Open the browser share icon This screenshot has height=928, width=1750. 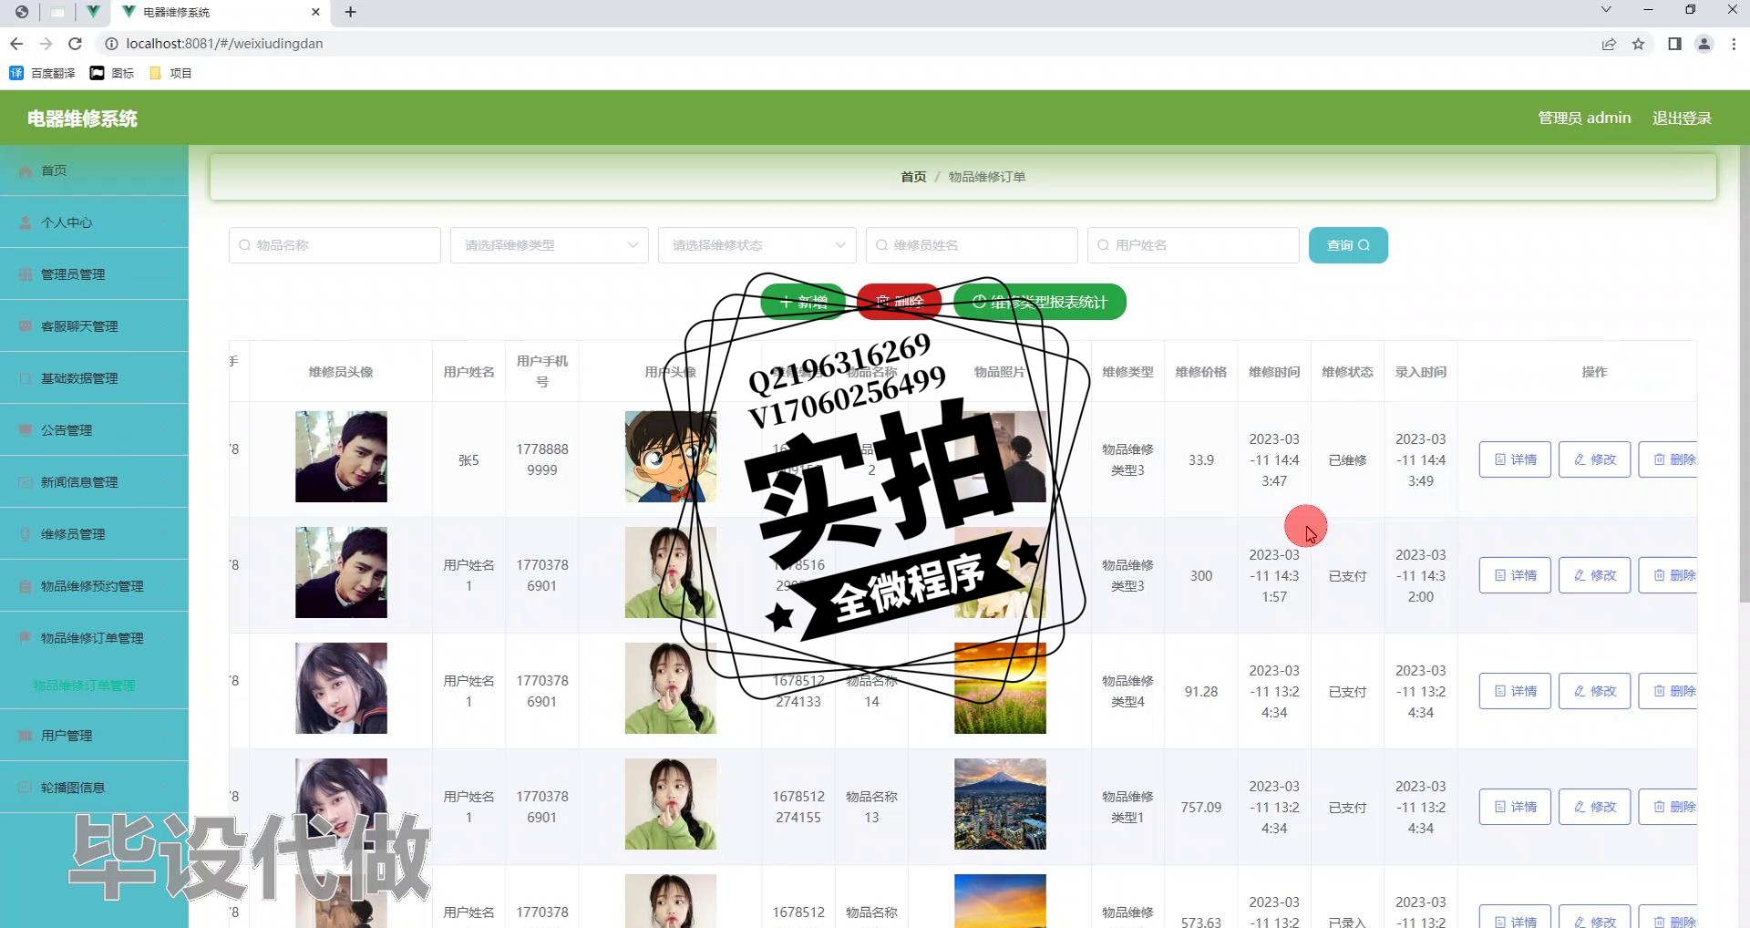pos(1609,44)
